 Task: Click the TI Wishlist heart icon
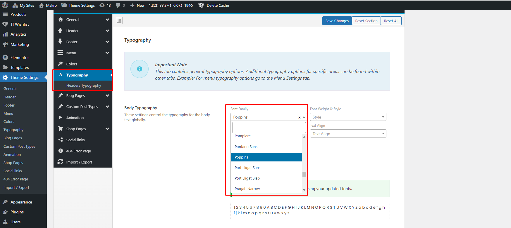5,24
